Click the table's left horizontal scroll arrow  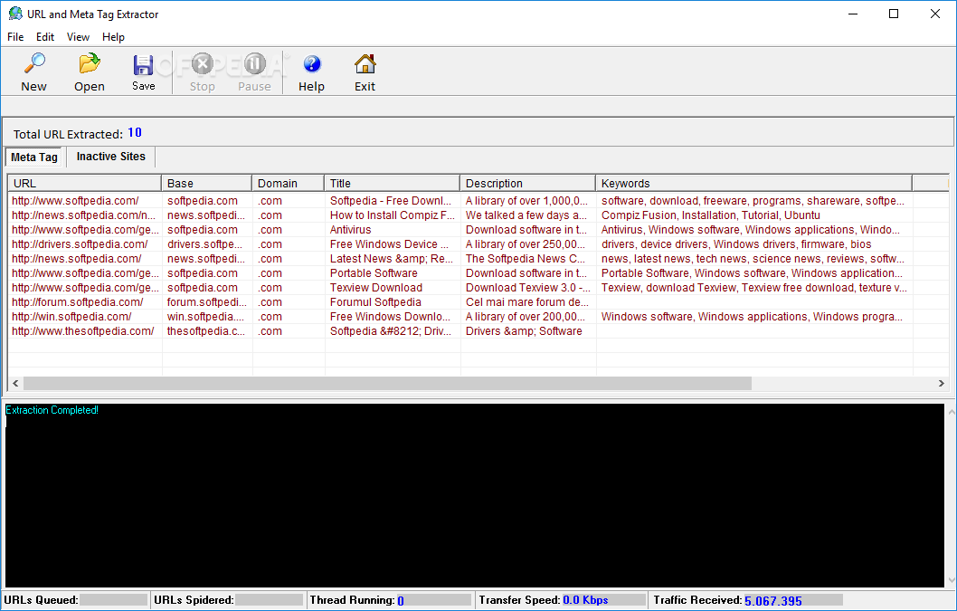(x=16, y=383)
